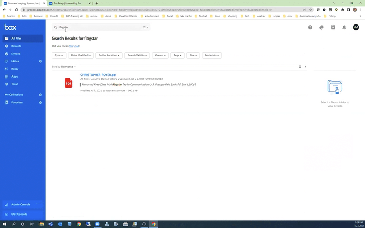Open the Help question mark icon
Image resolution: width=365 pixels, height=228 pixels.
click(310, 27)
